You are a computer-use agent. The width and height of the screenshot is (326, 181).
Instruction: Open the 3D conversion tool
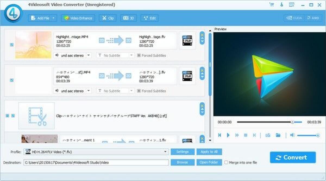pyautogui.click(x=128, y=18)
